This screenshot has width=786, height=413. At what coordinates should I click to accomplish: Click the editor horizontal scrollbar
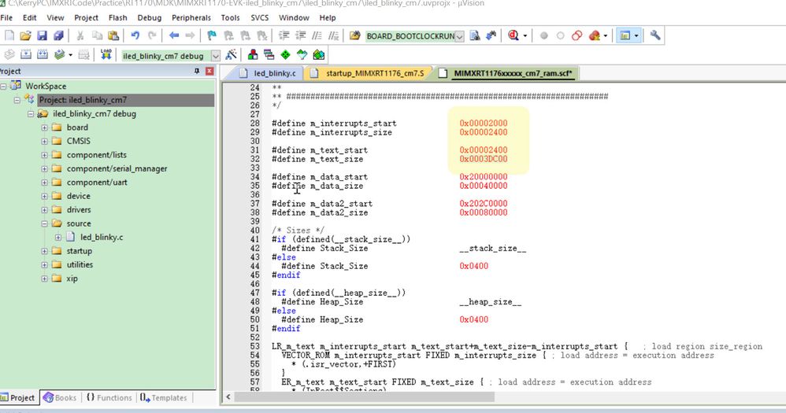point(364,397)
